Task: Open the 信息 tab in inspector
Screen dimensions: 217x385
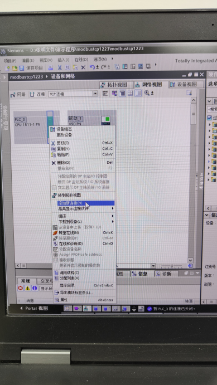Action: (x=139, y=274)
